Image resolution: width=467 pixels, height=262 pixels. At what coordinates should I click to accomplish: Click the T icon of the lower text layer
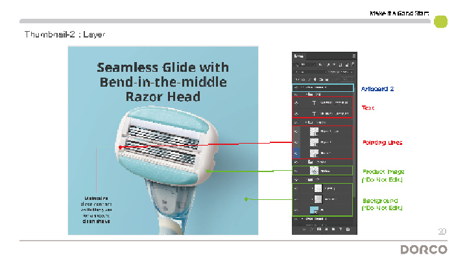pyautogui.click(x=314, y=114)
